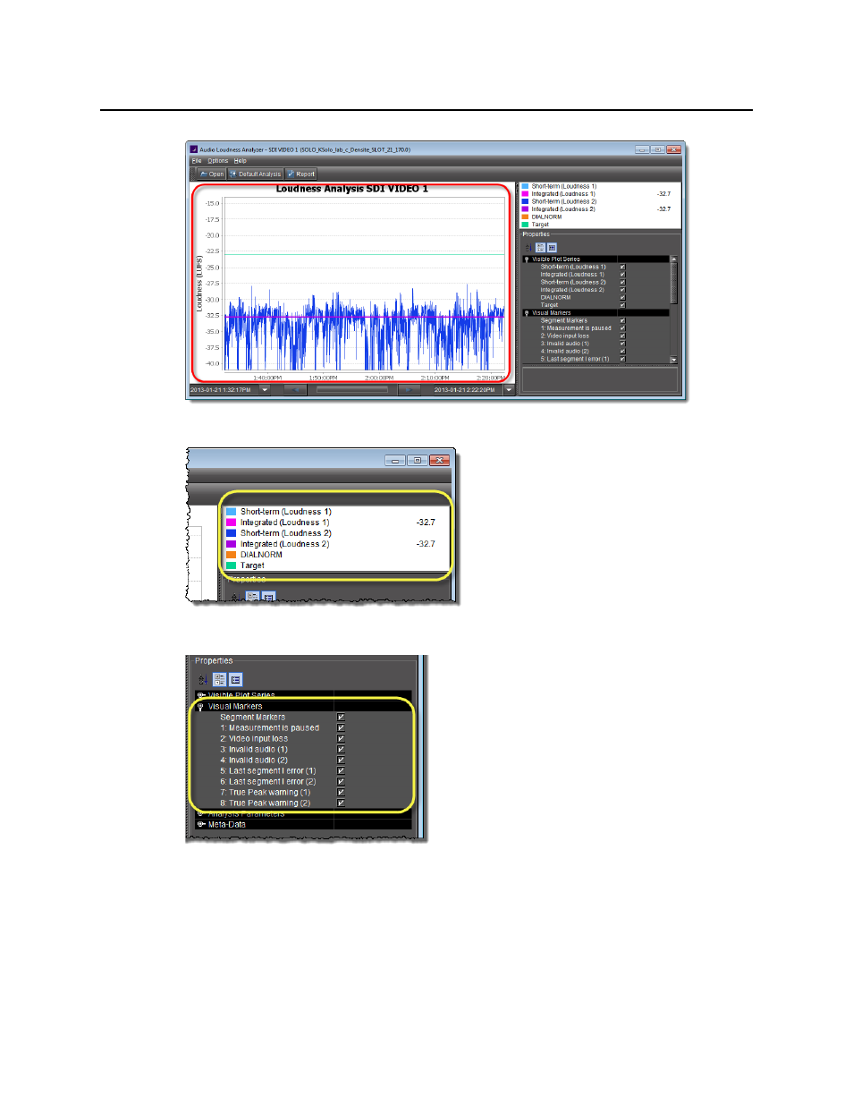The height and width of the screenshot is (1105, 853).
Task: Uncheck 8: True Peak warning (2)
Action: (x=341, y=803)
